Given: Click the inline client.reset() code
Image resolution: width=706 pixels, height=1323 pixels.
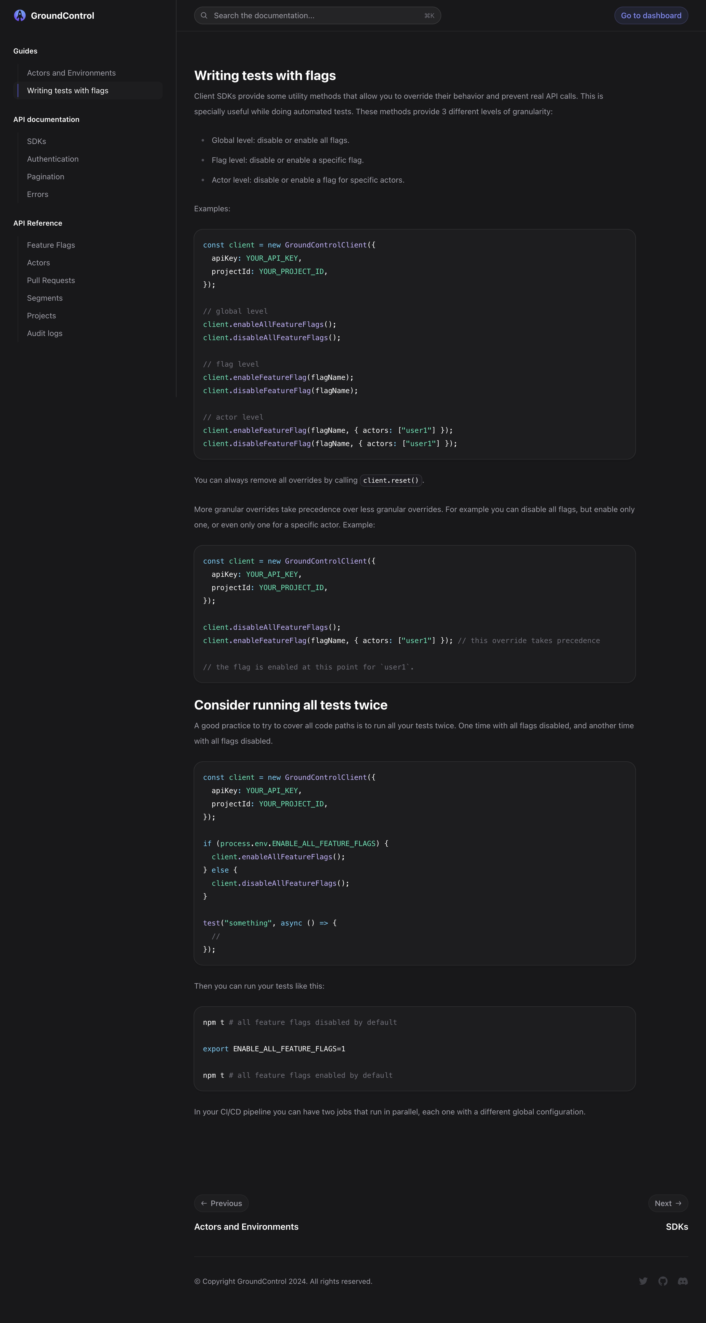Looking at the screenshot, I should click(x=391, y=480).
